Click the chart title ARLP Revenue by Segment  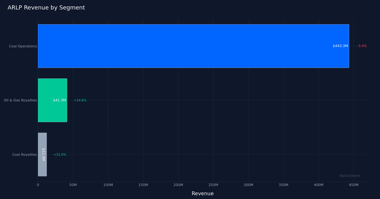46,8
